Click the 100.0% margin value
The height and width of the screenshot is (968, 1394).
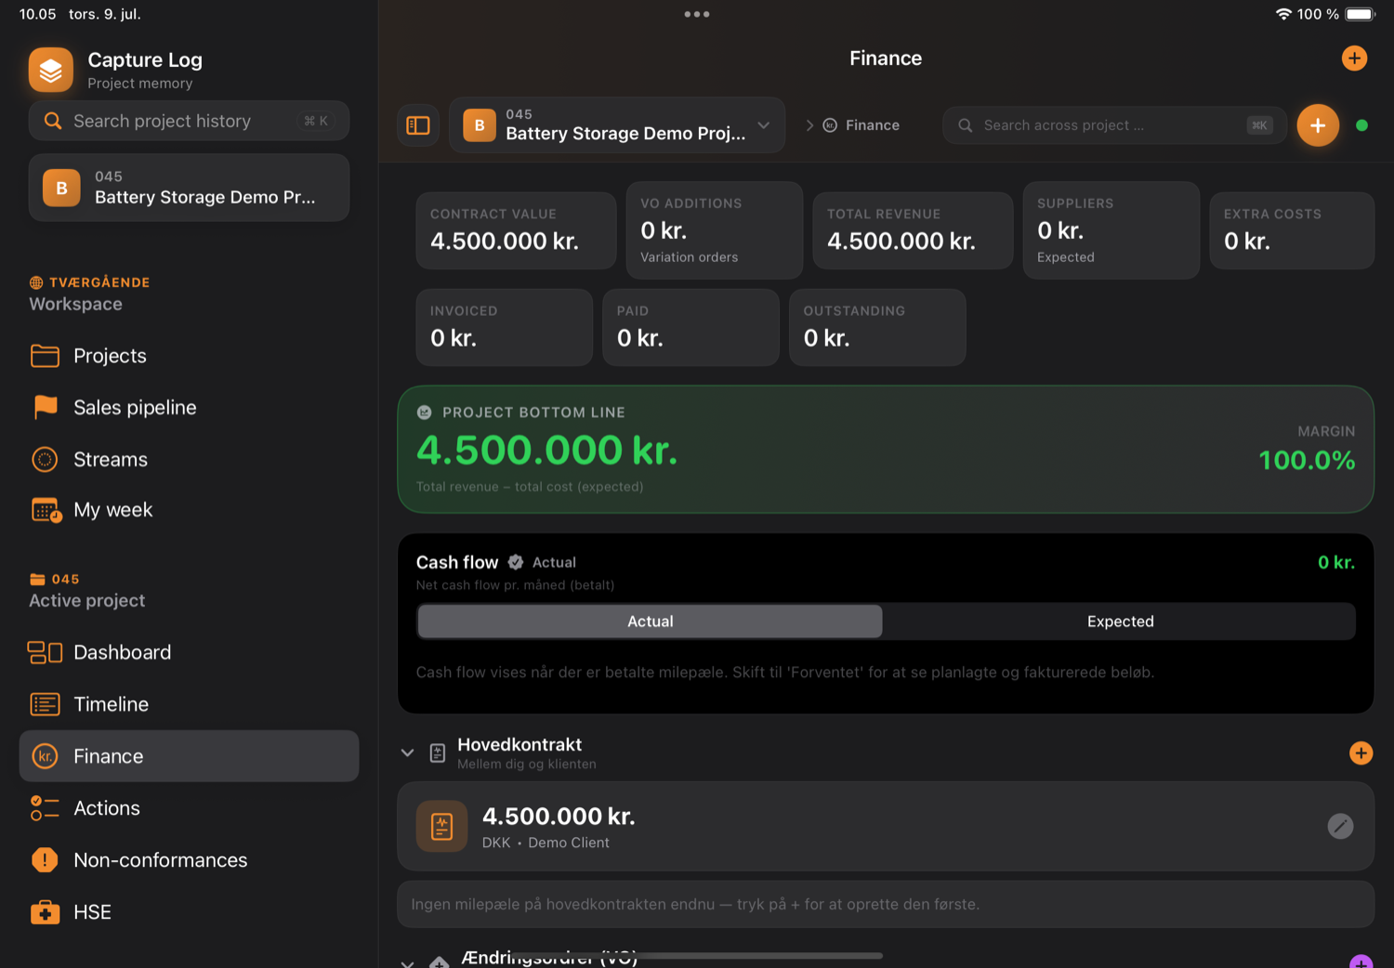coord(1307,460)
